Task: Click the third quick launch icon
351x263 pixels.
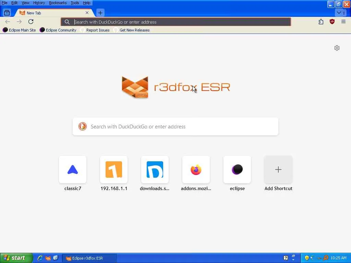Action: 56,258
